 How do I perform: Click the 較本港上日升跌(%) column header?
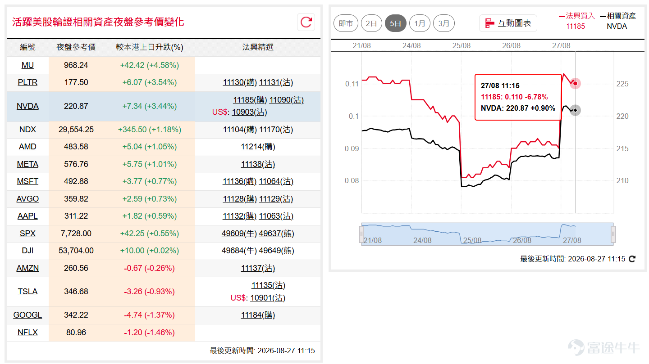pyautogui.click(x=150, y=47)
